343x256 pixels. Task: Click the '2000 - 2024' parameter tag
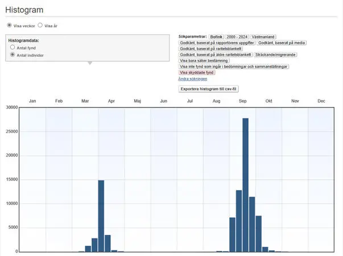click(x=237, y=36)
